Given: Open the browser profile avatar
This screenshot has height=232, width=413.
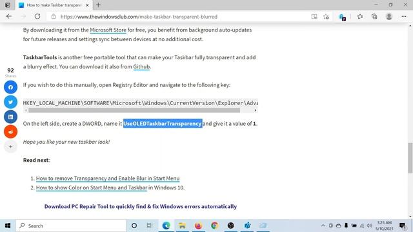Looking at the screenshot, I should point(389,17).
